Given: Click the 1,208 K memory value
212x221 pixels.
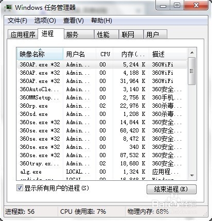Looking at the screenshot, I should tap(134, 114).
